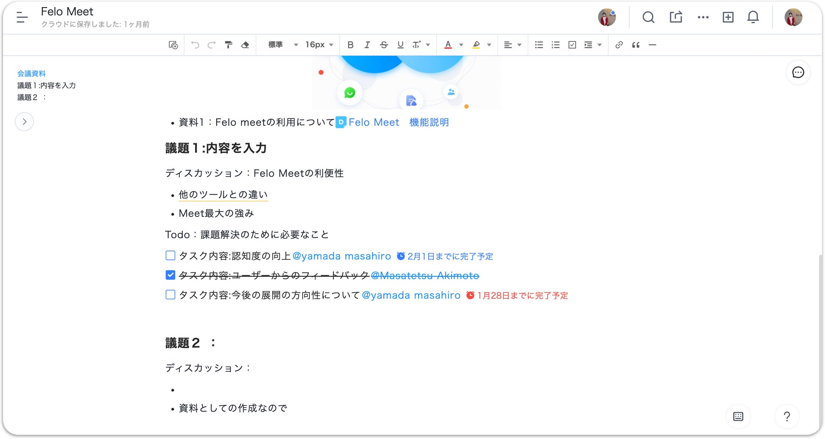Open the help question mark button

pos(787,417)
